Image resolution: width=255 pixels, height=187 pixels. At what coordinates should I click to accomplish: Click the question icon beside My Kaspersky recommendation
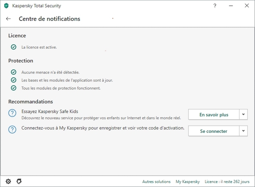(x=12, y=130)
